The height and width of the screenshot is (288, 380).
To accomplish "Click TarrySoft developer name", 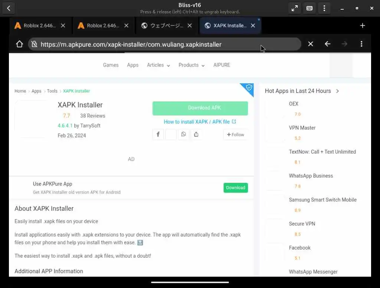I will click(90, 125).
